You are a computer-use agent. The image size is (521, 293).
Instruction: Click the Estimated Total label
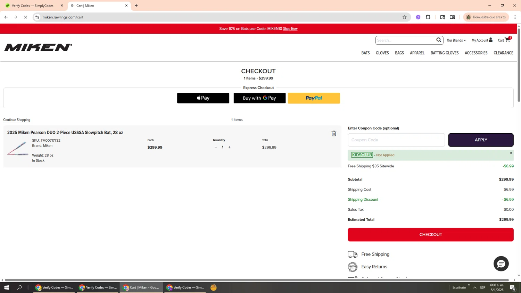click(x=361, y=220)
